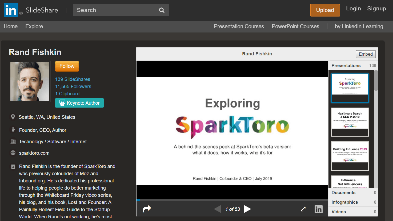Click the main Exploring SparkToro slide

coord(232,131)
